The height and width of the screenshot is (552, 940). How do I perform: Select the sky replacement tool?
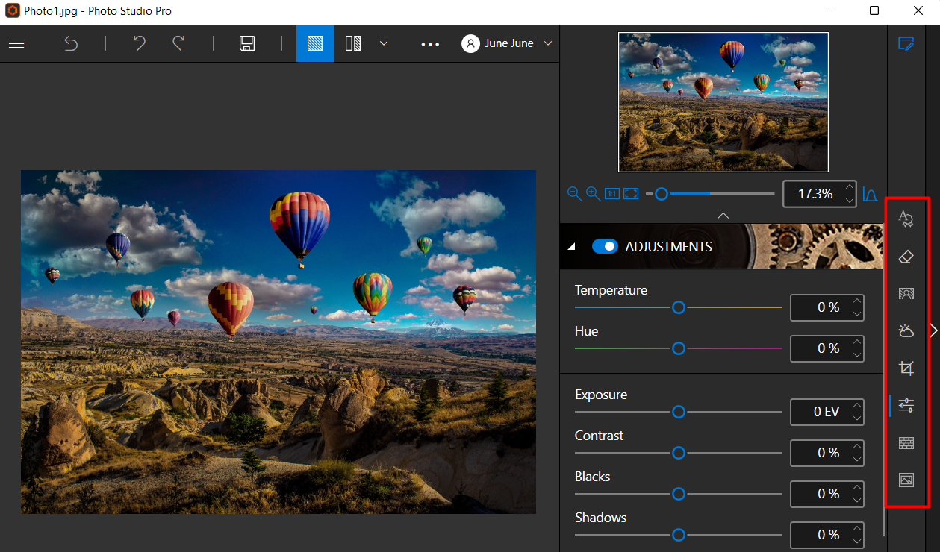coord(906,330)
